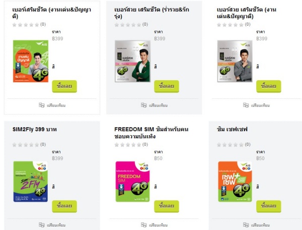Rate FREEDOM SIM with the first star
The width and height of the screenshot is (302, 230).
click(117, 145)
